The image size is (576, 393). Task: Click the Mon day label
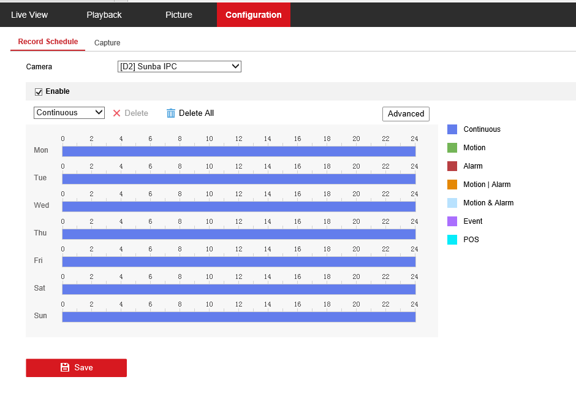[41, 150]
